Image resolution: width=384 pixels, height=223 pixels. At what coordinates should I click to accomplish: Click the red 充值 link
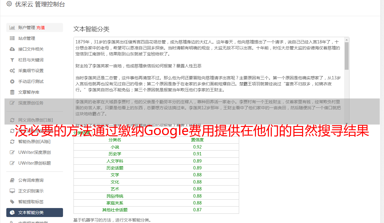pos(40,28)
